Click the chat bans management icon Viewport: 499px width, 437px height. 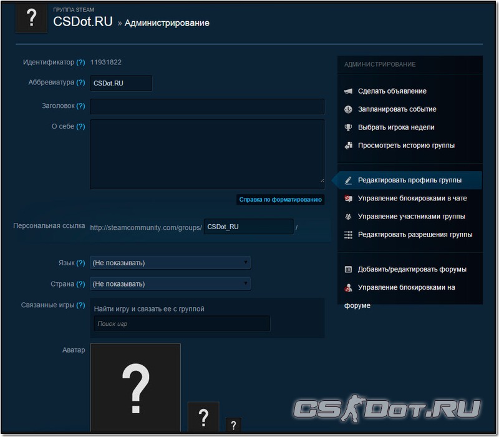(x=348, y=199)
